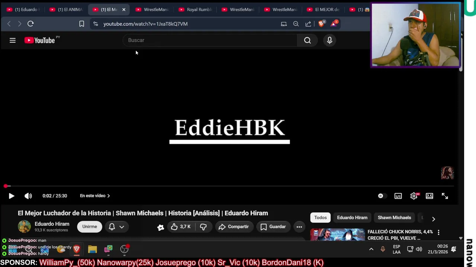Open Eduardo Hiram channel avatar
476x267 pixels.
tap(24, 227)
